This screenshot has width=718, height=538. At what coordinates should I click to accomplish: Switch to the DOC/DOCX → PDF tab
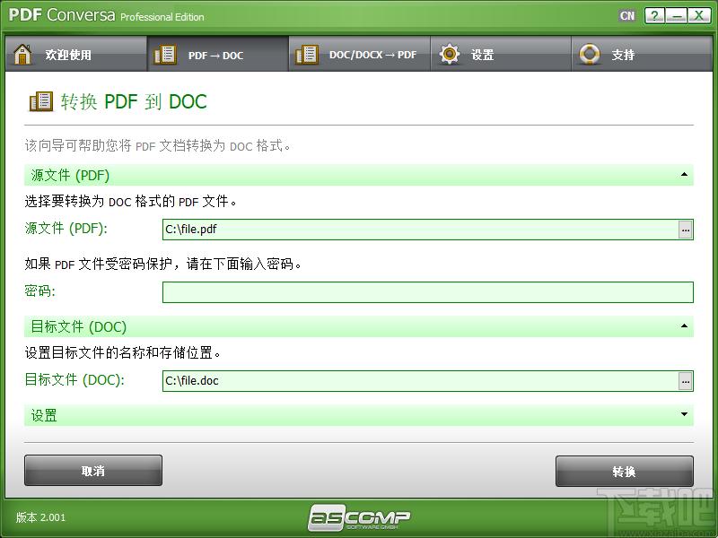[x=360, y=54]
